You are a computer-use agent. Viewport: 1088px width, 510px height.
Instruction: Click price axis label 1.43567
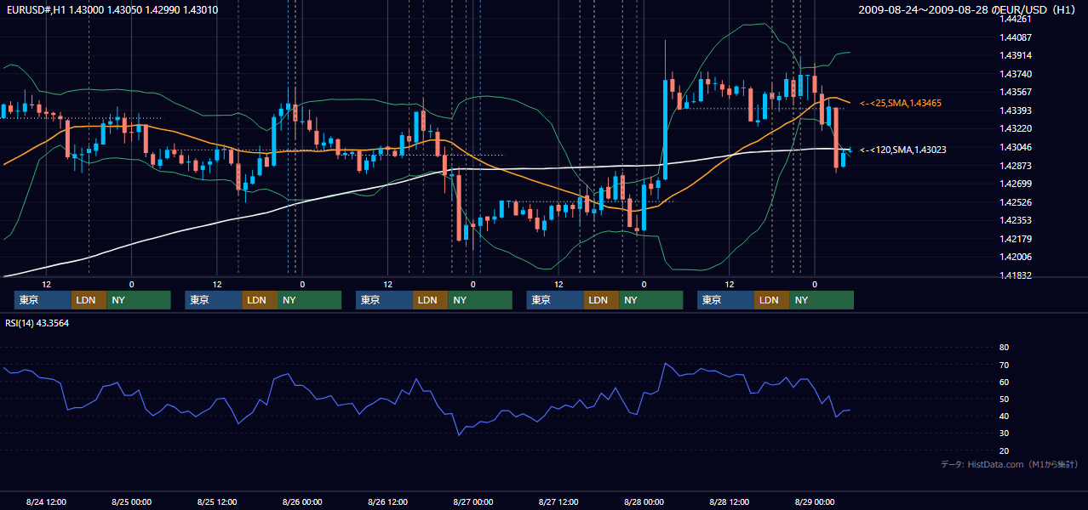1016,92
